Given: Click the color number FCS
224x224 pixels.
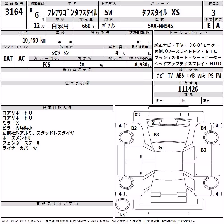Looking at the screenshot, I should [x=46, y=65].
